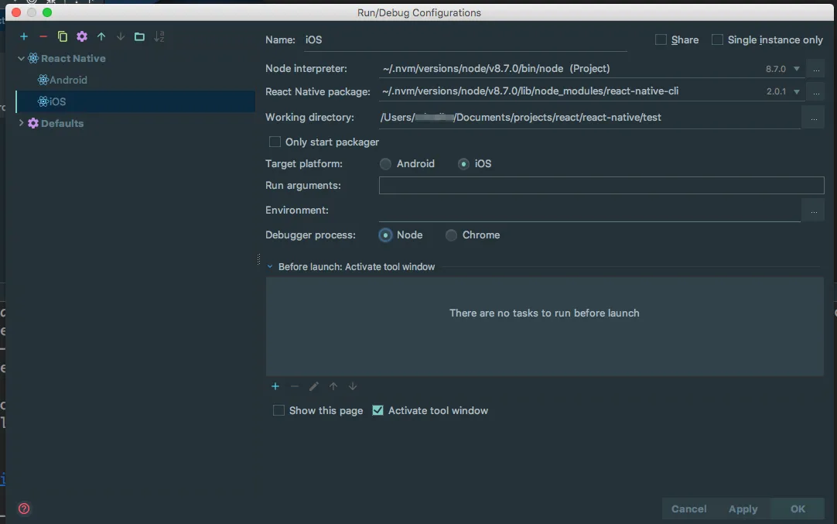Select iOS target platform
The width and height of the screenshot is (837, 524).
click(463, 164)
